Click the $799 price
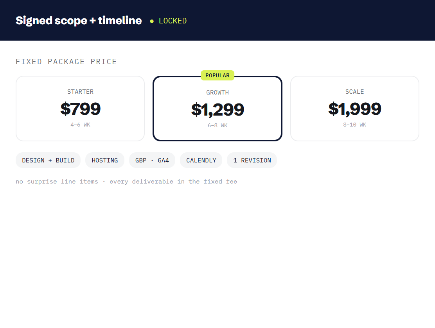The height and width of the screenshot is (328, 435). (81, 109)
